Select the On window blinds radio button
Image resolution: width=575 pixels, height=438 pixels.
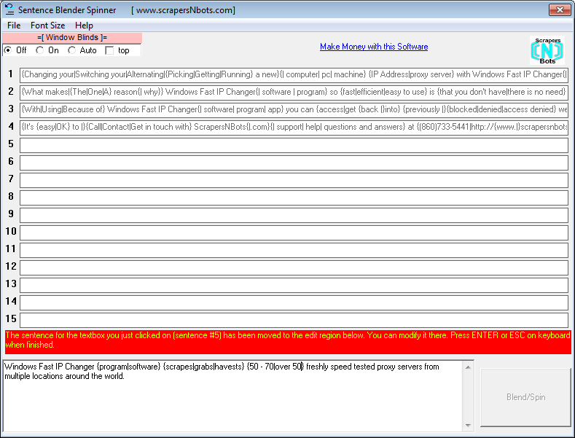(39, 50)
